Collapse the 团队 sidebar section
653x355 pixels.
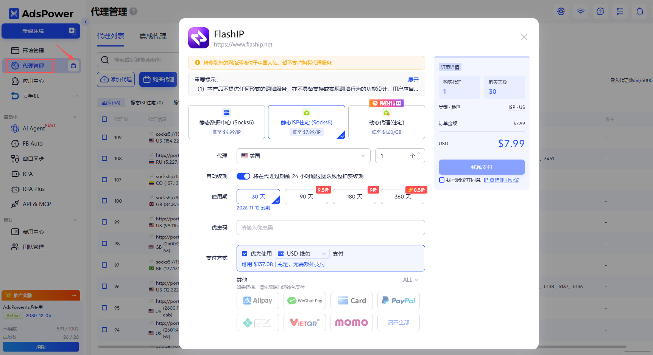[x=75, y=220]
